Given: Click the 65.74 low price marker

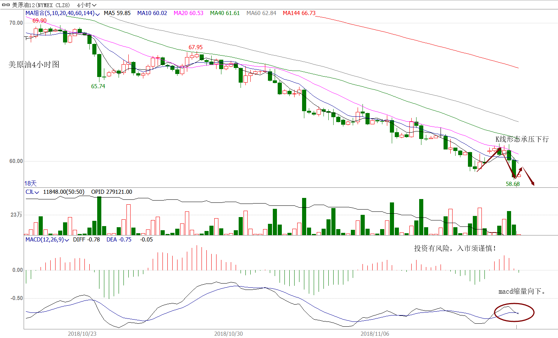Looking at the screenshot, I should [98, 86].
